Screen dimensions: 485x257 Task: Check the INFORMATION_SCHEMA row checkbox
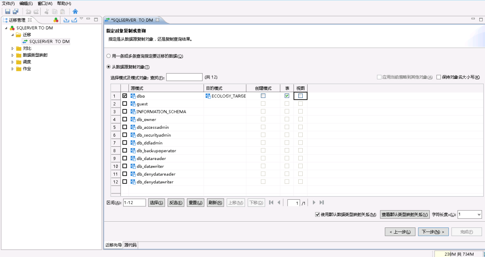(124, 112)
